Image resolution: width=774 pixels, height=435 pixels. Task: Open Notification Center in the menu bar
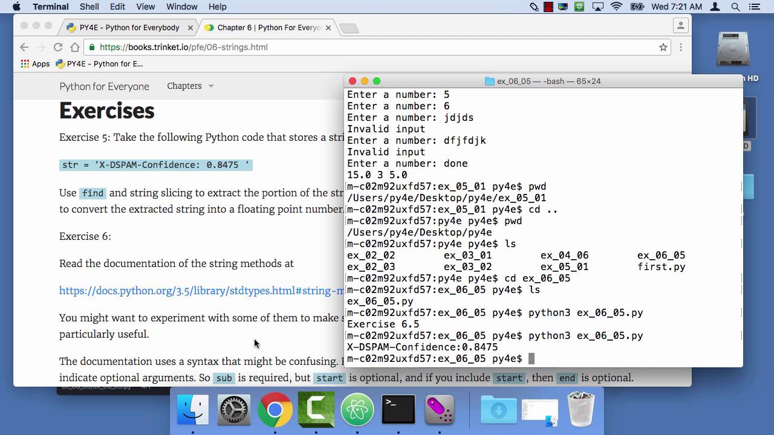[x=754, y=7]
